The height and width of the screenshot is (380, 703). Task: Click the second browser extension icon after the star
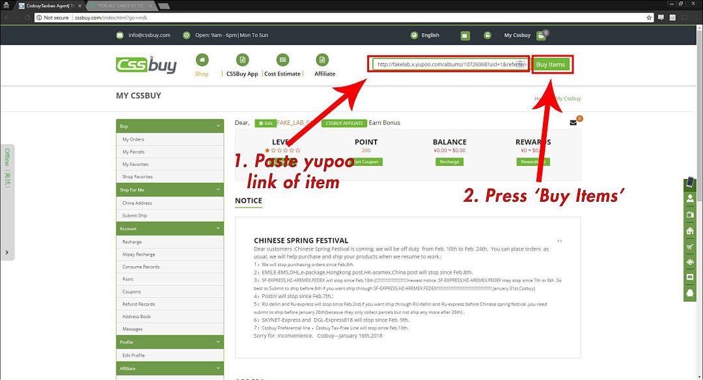pyautogui.click(x=672, y=18)
